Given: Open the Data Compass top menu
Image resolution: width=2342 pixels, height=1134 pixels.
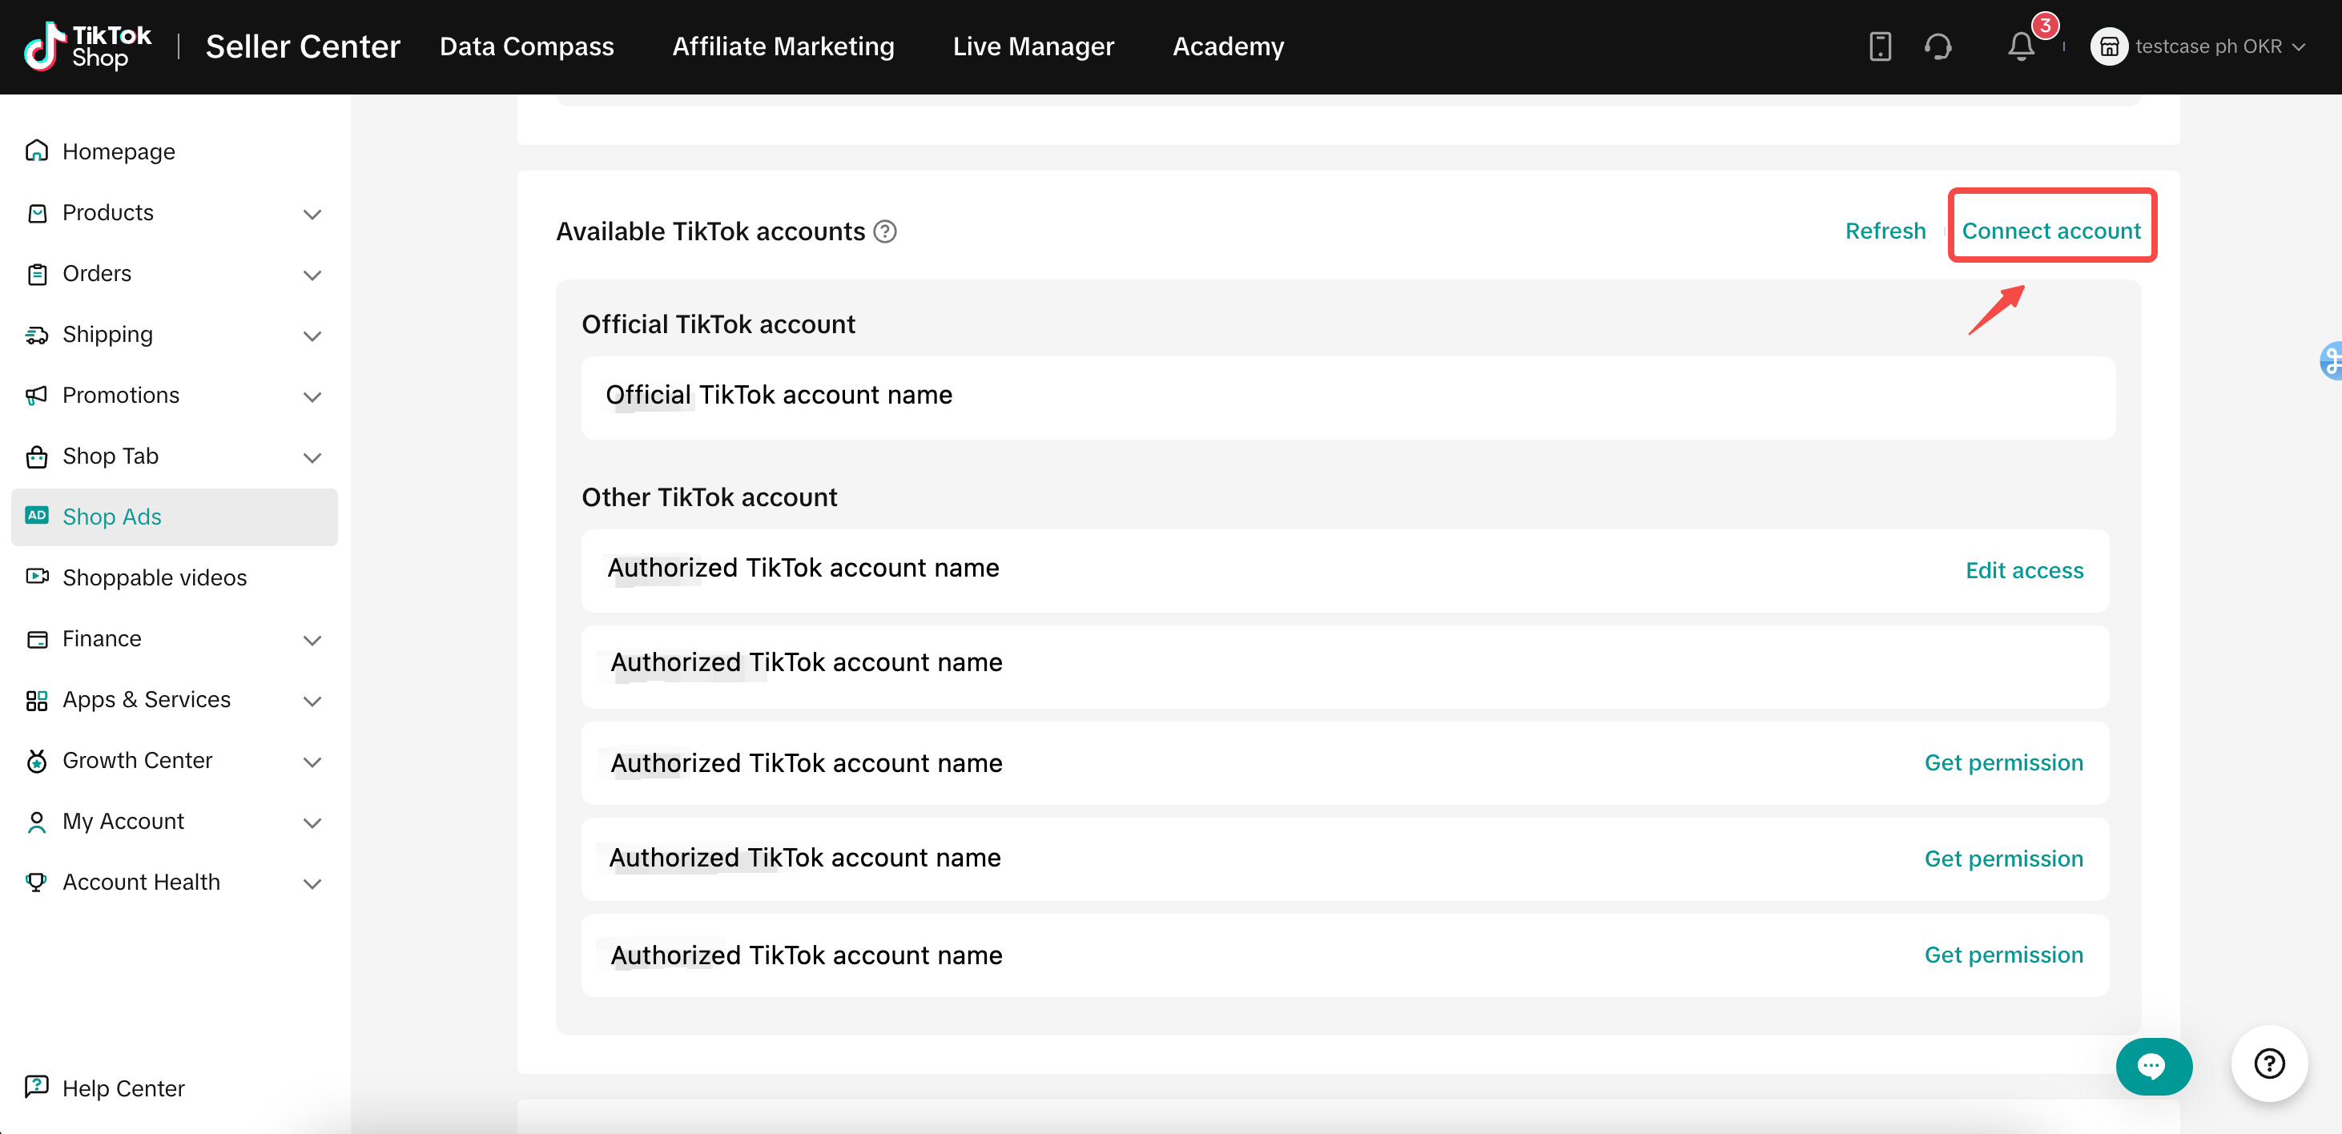Looking at the screenshot, I should pyautogui.click(x=526, y=46).
